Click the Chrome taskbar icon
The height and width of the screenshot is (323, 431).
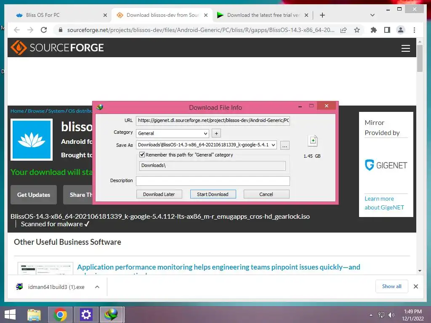(60, 315)
